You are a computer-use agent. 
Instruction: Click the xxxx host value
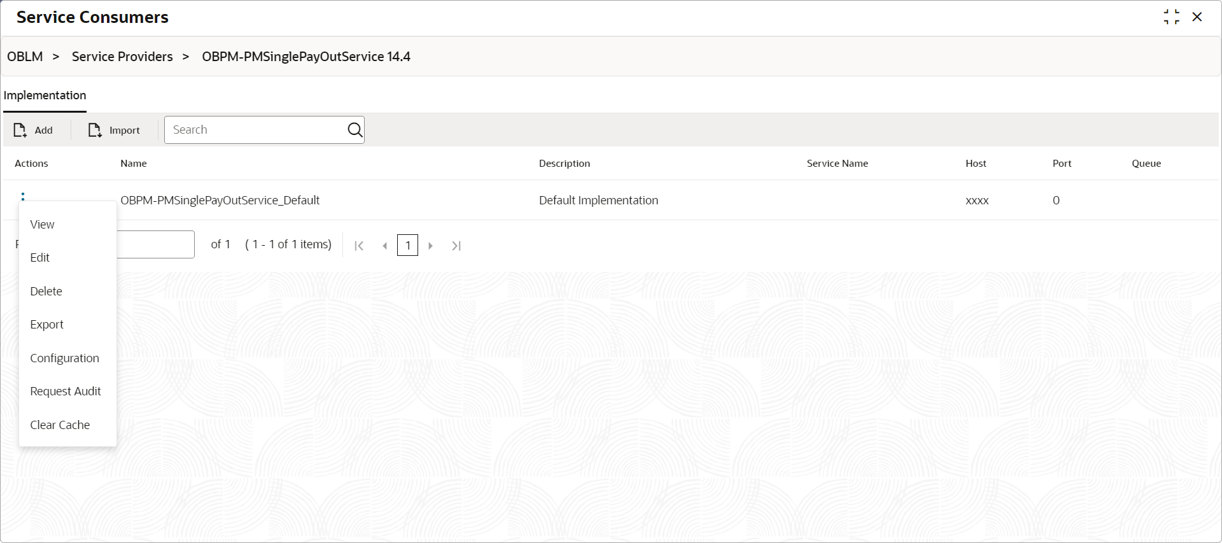[x=977, y=201]
